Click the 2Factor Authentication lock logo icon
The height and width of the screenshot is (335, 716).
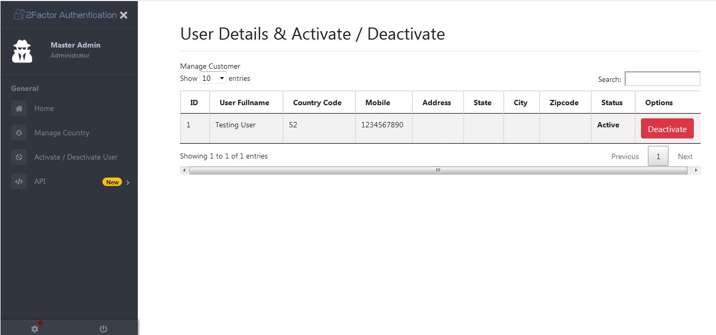coord(19,15)
